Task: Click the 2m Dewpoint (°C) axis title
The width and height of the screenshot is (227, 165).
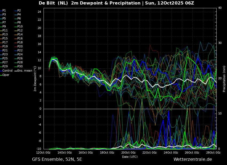Action: point(35,79)
